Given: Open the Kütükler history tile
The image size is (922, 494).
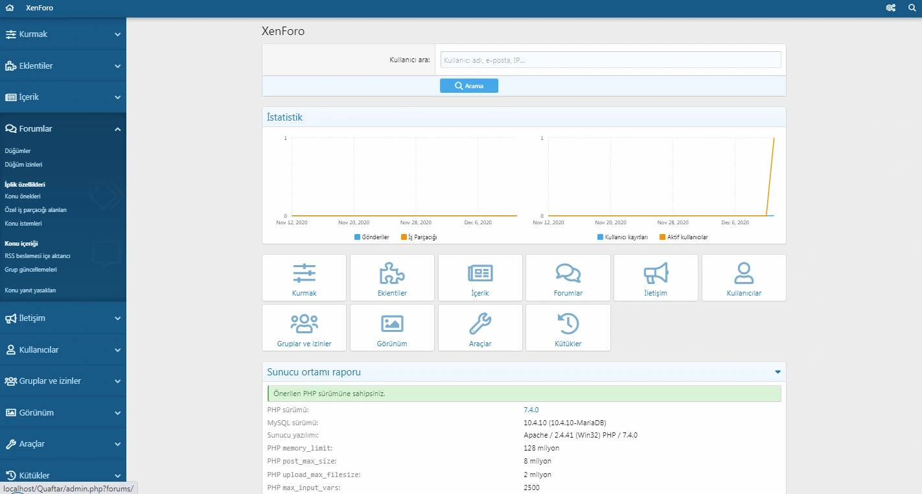Looking at the screenshot, I should [568, 328].
